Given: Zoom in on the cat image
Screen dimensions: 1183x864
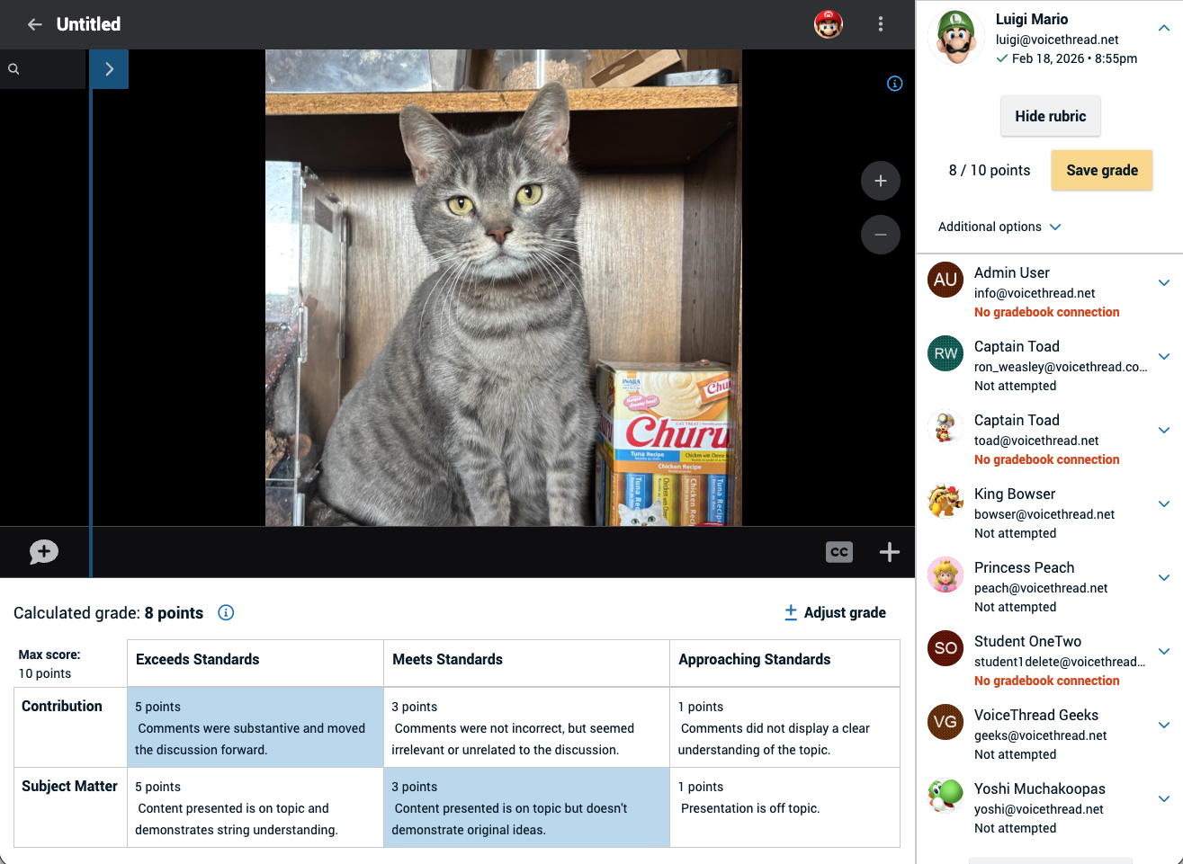Looking at the screenshot, I should tap(880, 181).
